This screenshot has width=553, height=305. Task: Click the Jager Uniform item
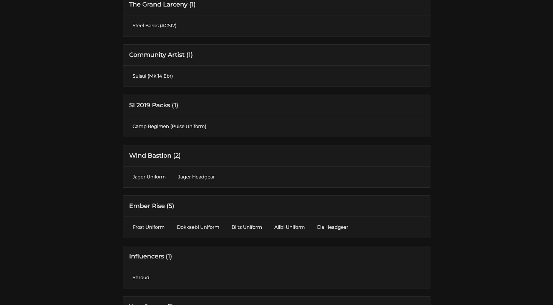149,177
